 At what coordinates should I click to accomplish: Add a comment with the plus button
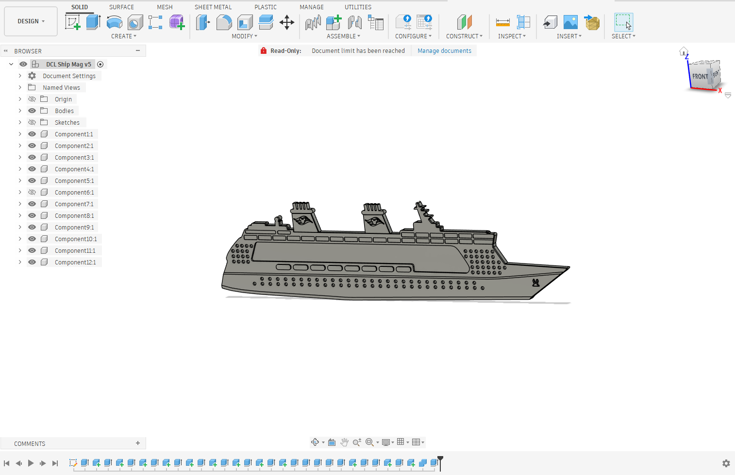138,443
